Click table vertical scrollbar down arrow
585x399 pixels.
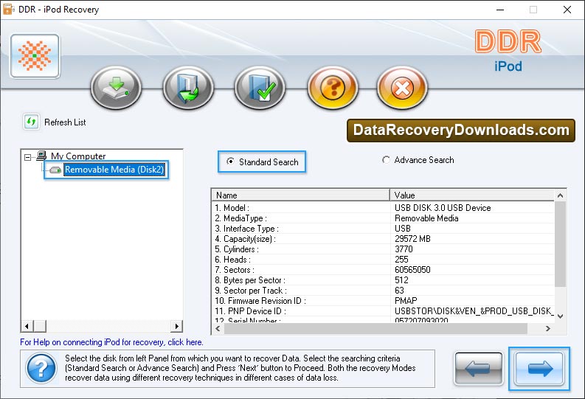(560, 316)
